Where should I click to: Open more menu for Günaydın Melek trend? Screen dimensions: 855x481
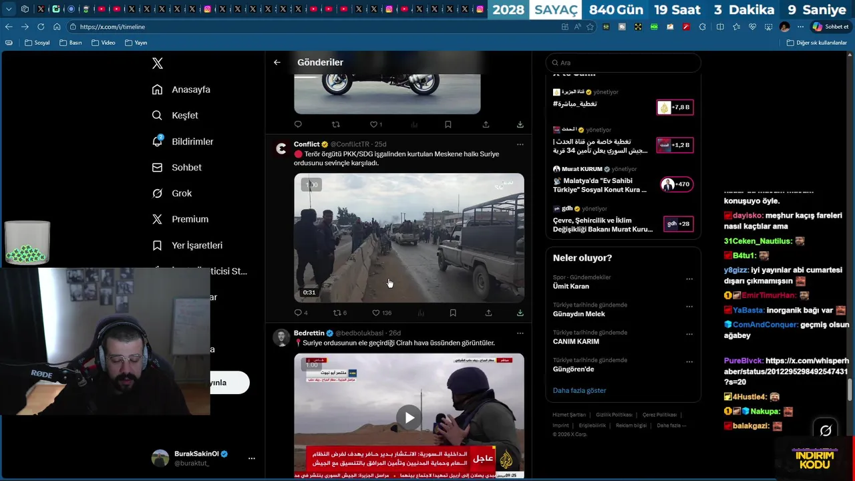pos(689,307)
